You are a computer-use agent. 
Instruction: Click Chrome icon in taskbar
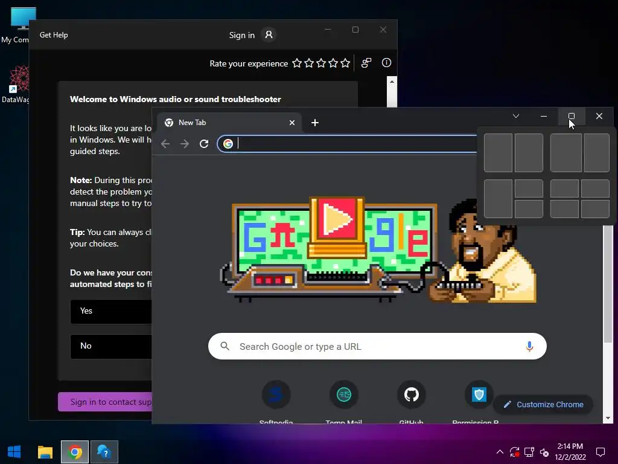(75, 452)
